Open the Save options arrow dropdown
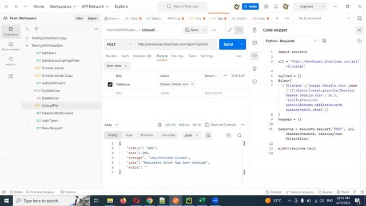 pyautogui.click(x=204, y=30)
